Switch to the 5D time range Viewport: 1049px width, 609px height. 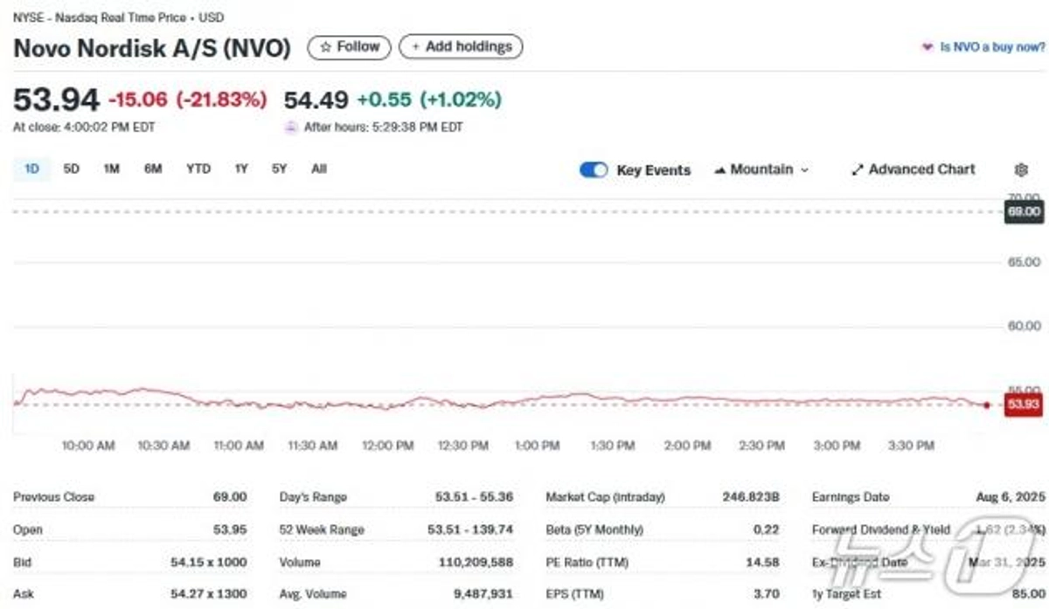click(72, 169)
